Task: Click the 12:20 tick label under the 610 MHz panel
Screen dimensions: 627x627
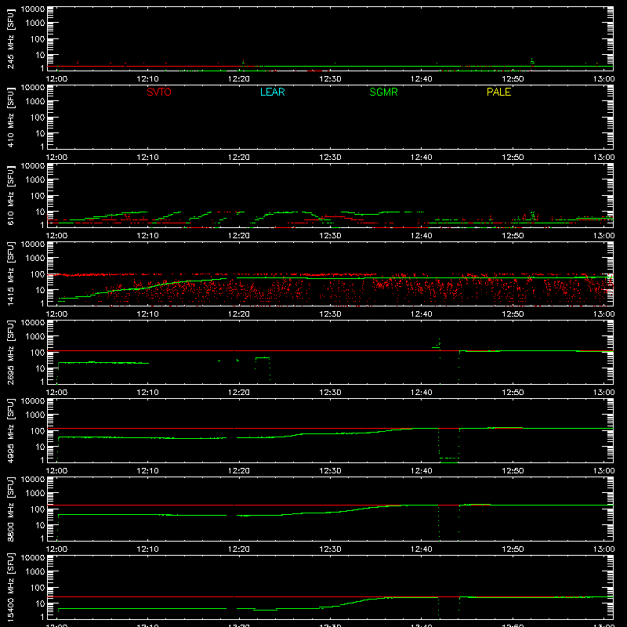Action: 239,236
